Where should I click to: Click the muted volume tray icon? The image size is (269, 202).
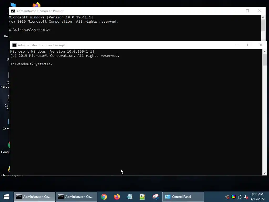(x=246, y=197)
